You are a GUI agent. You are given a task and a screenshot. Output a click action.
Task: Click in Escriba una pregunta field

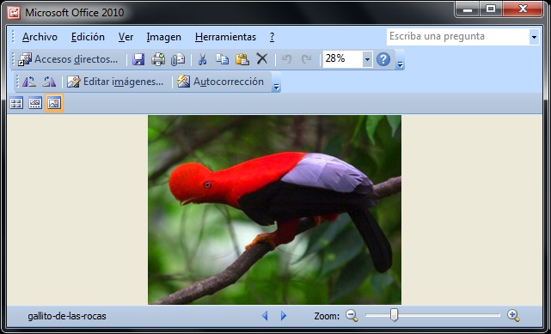pyautogui.click(x=458, y=37)
